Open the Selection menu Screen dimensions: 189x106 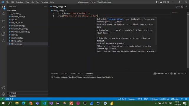(x=20, y=2)
